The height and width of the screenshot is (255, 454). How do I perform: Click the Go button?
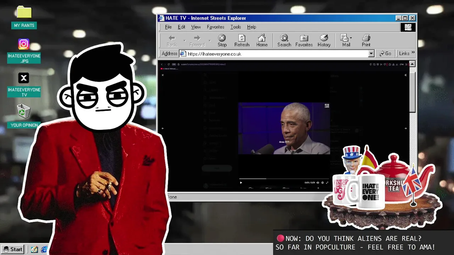[x=385, y=53]
